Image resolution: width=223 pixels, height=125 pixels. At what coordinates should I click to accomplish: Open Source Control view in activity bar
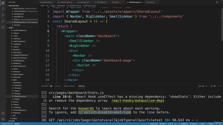click(3, 15)
